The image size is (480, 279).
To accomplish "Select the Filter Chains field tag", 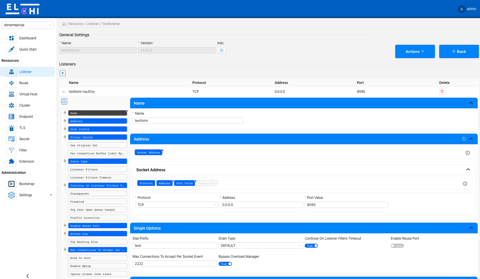I will click(x=97, y=137).
